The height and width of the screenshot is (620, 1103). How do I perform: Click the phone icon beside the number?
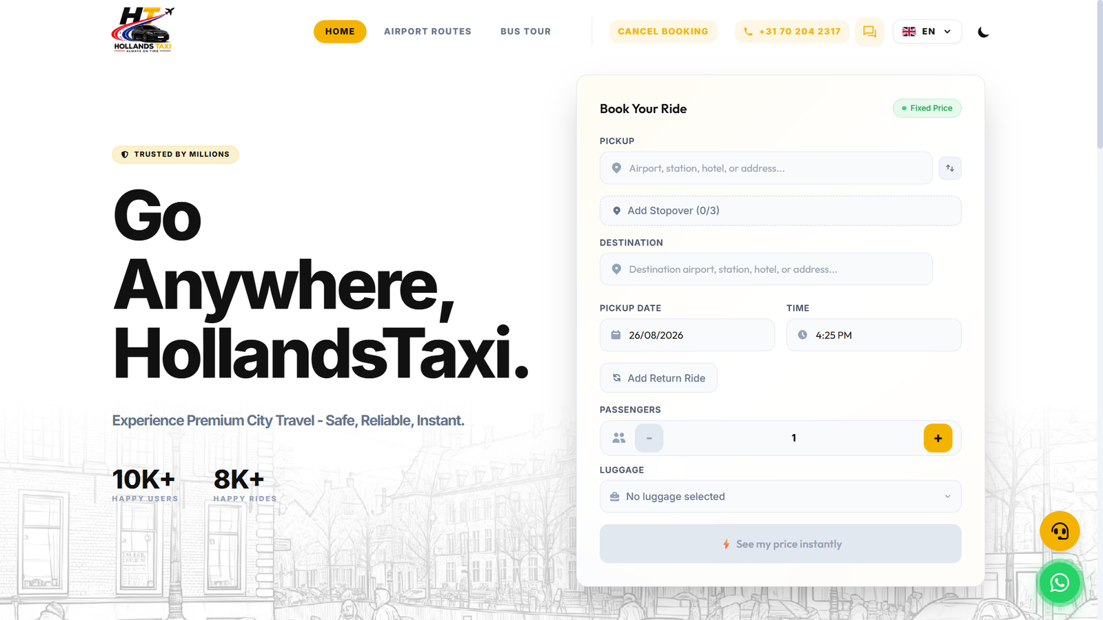(x=748, y=32)
